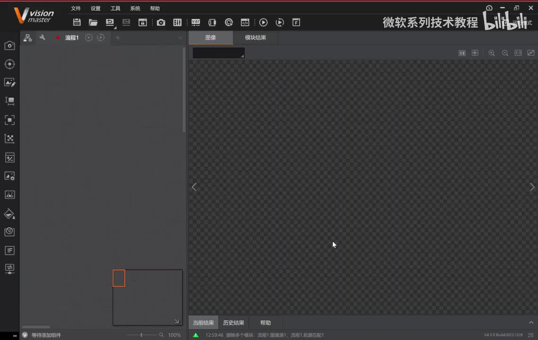
Task: Click the flow minimap thumbnail
Action: coord(148,297)
